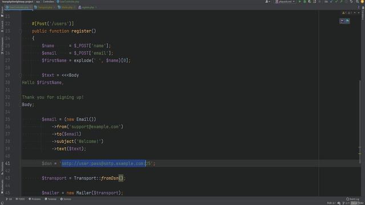Switch to the second editor tab
The width and height of the screenshot is (365, 205).
(x=44, y=7)
